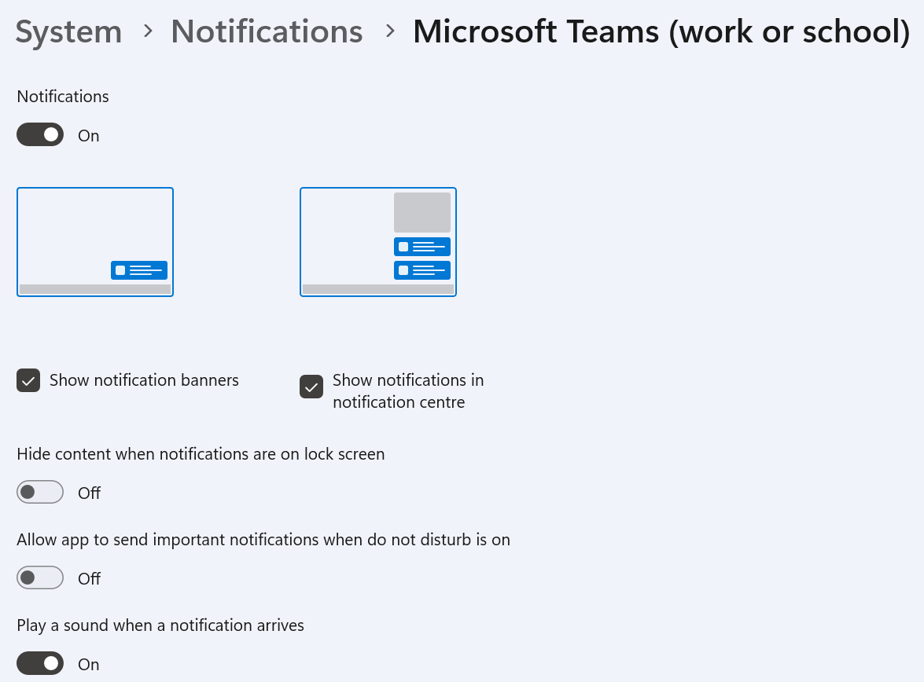924x682 pixels.
Task: Click the Show notifications in notification centre label
Action: click(x=408, y=391)
